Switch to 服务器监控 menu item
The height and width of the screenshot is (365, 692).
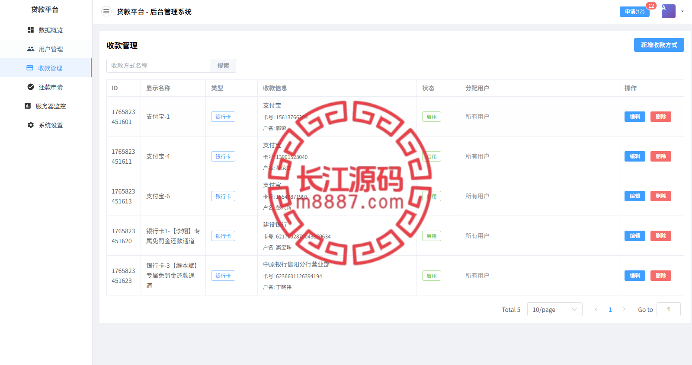pyautogui.click(x=46, y=106)
